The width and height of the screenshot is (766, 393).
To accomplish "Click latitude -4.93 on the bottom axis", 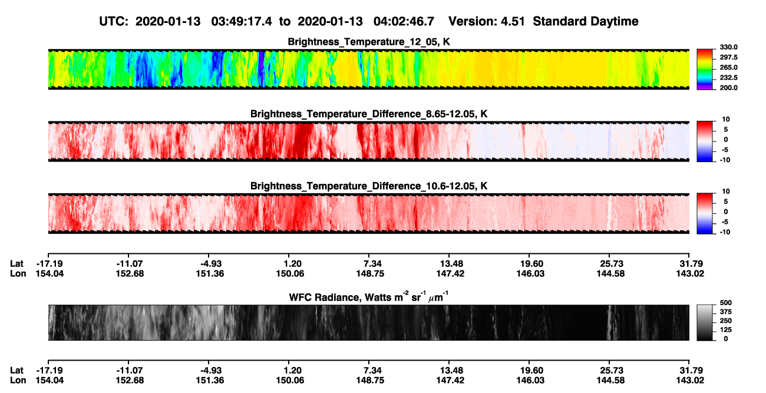I will click(210, 370).
